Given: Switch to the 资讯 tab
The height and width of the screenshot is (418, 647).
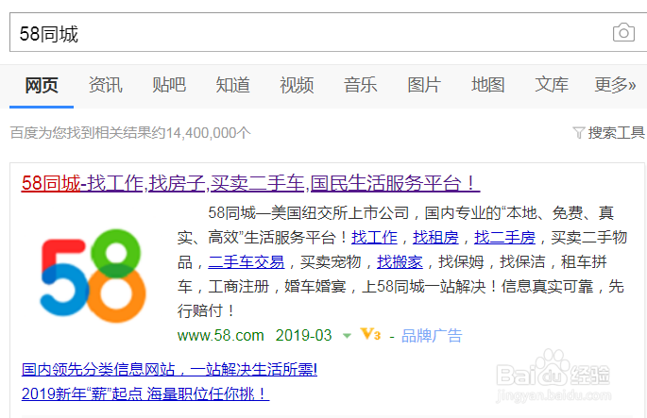Looking at the screenshot, I should [x=105, y=85].
